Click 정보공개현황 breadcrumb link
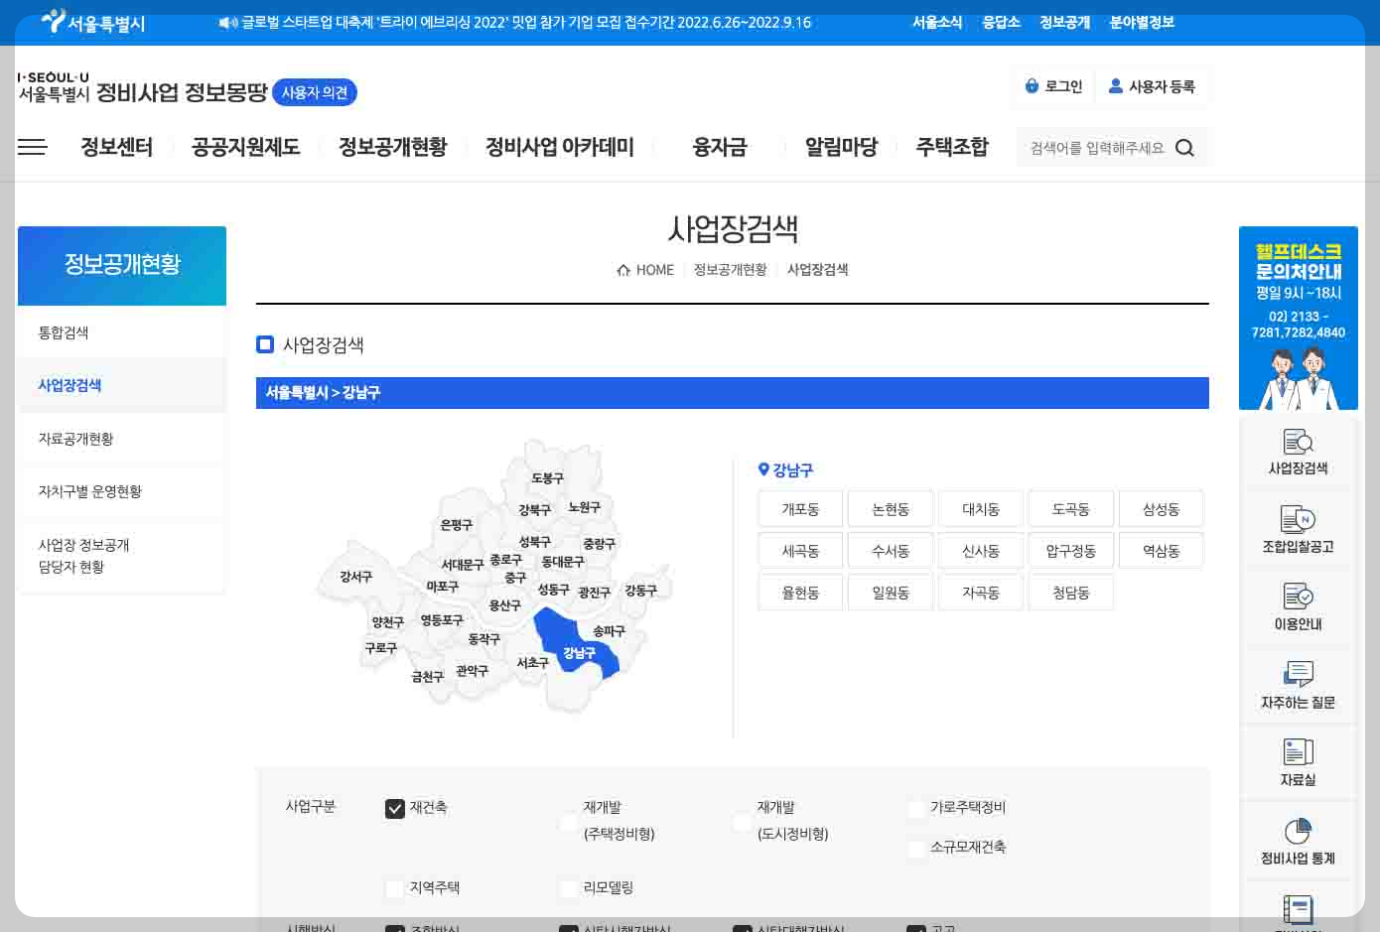 (x=730, y=270)
